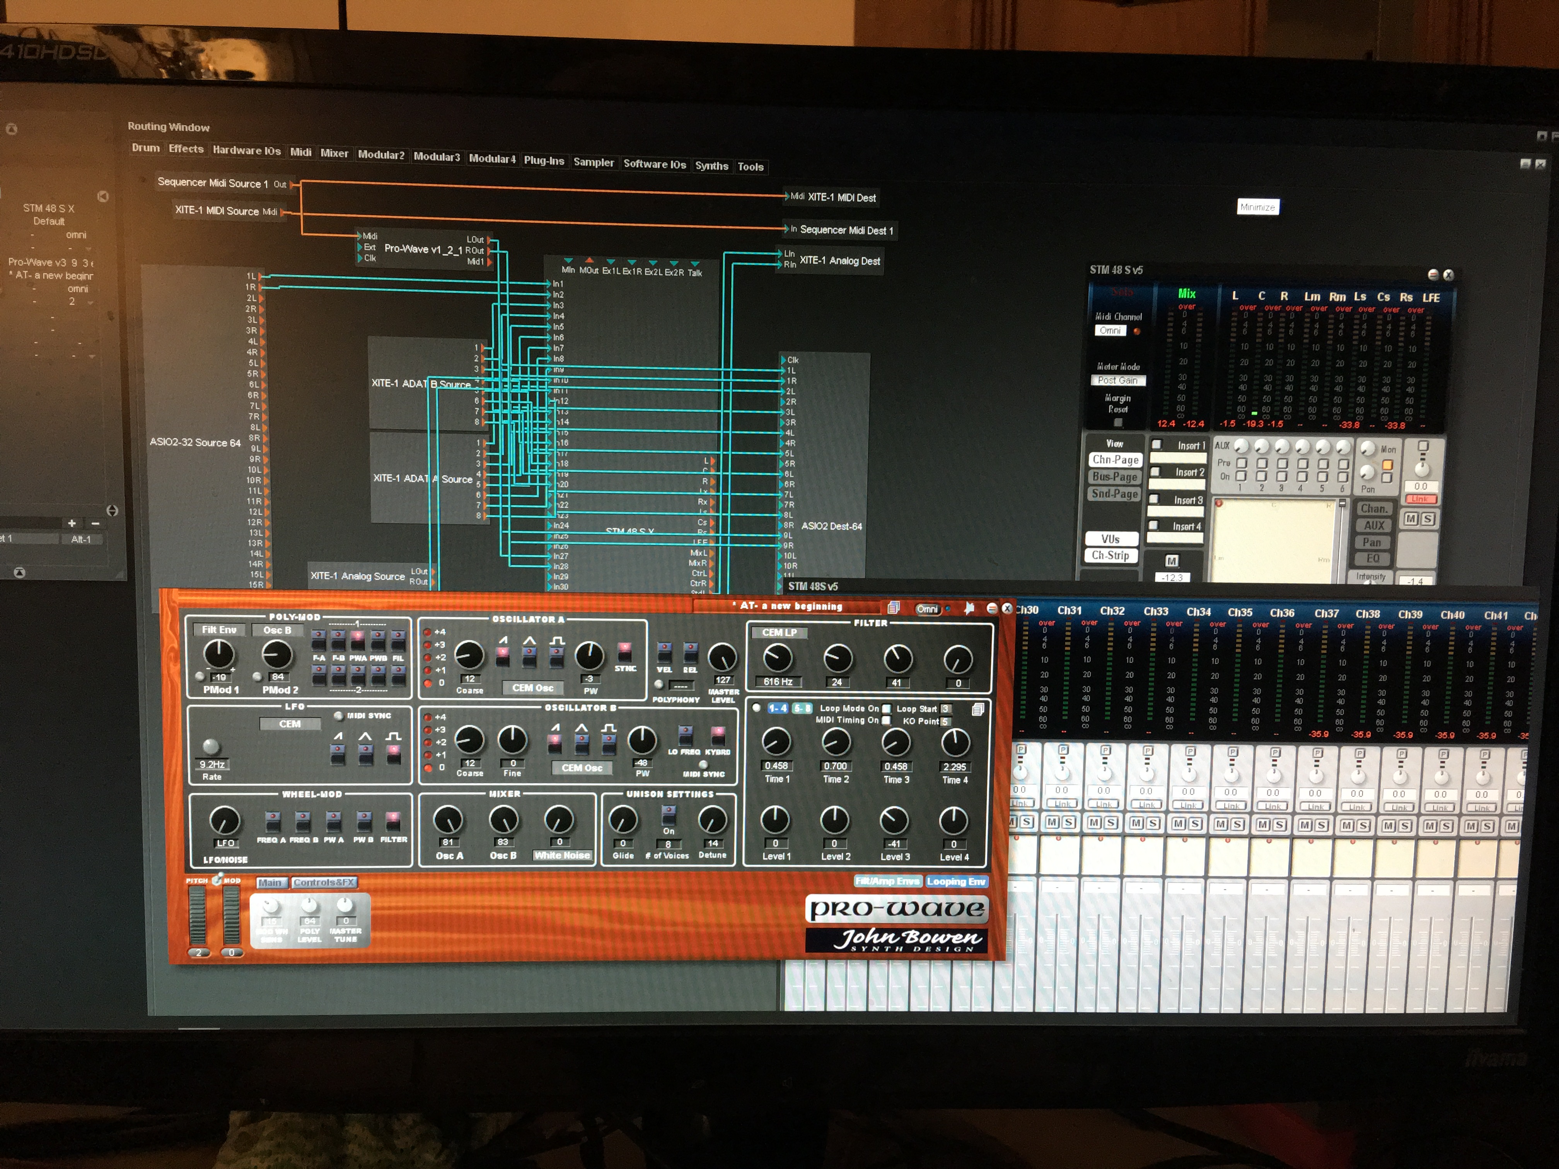Click preset list icon beside Pro-Wave preset name
This screenshot has width=1559, height=1169.
click(894, 607)
